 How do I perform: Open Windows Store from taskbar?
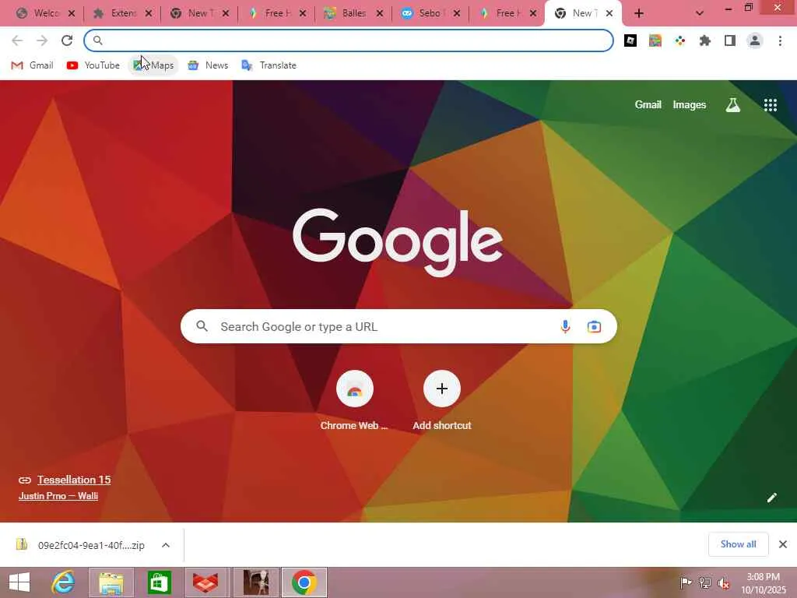pos(159,582)
